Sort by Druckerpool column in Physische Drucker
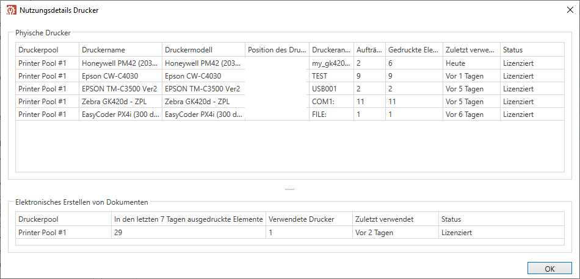This screenshot has height=279, width=580. click(47, 50)
